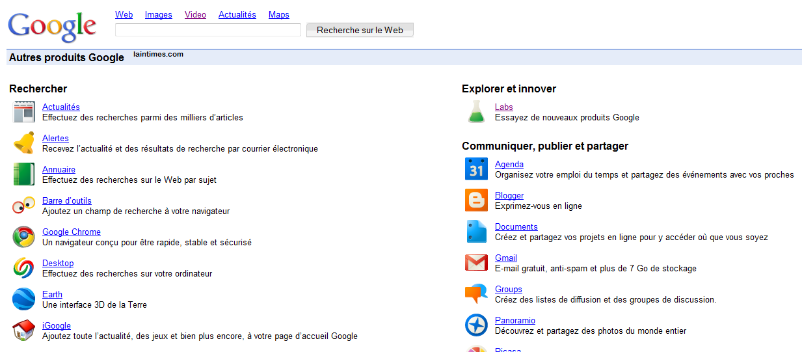
Task: Click the 'Explorer et innover' heading
Action: (509, 88)
